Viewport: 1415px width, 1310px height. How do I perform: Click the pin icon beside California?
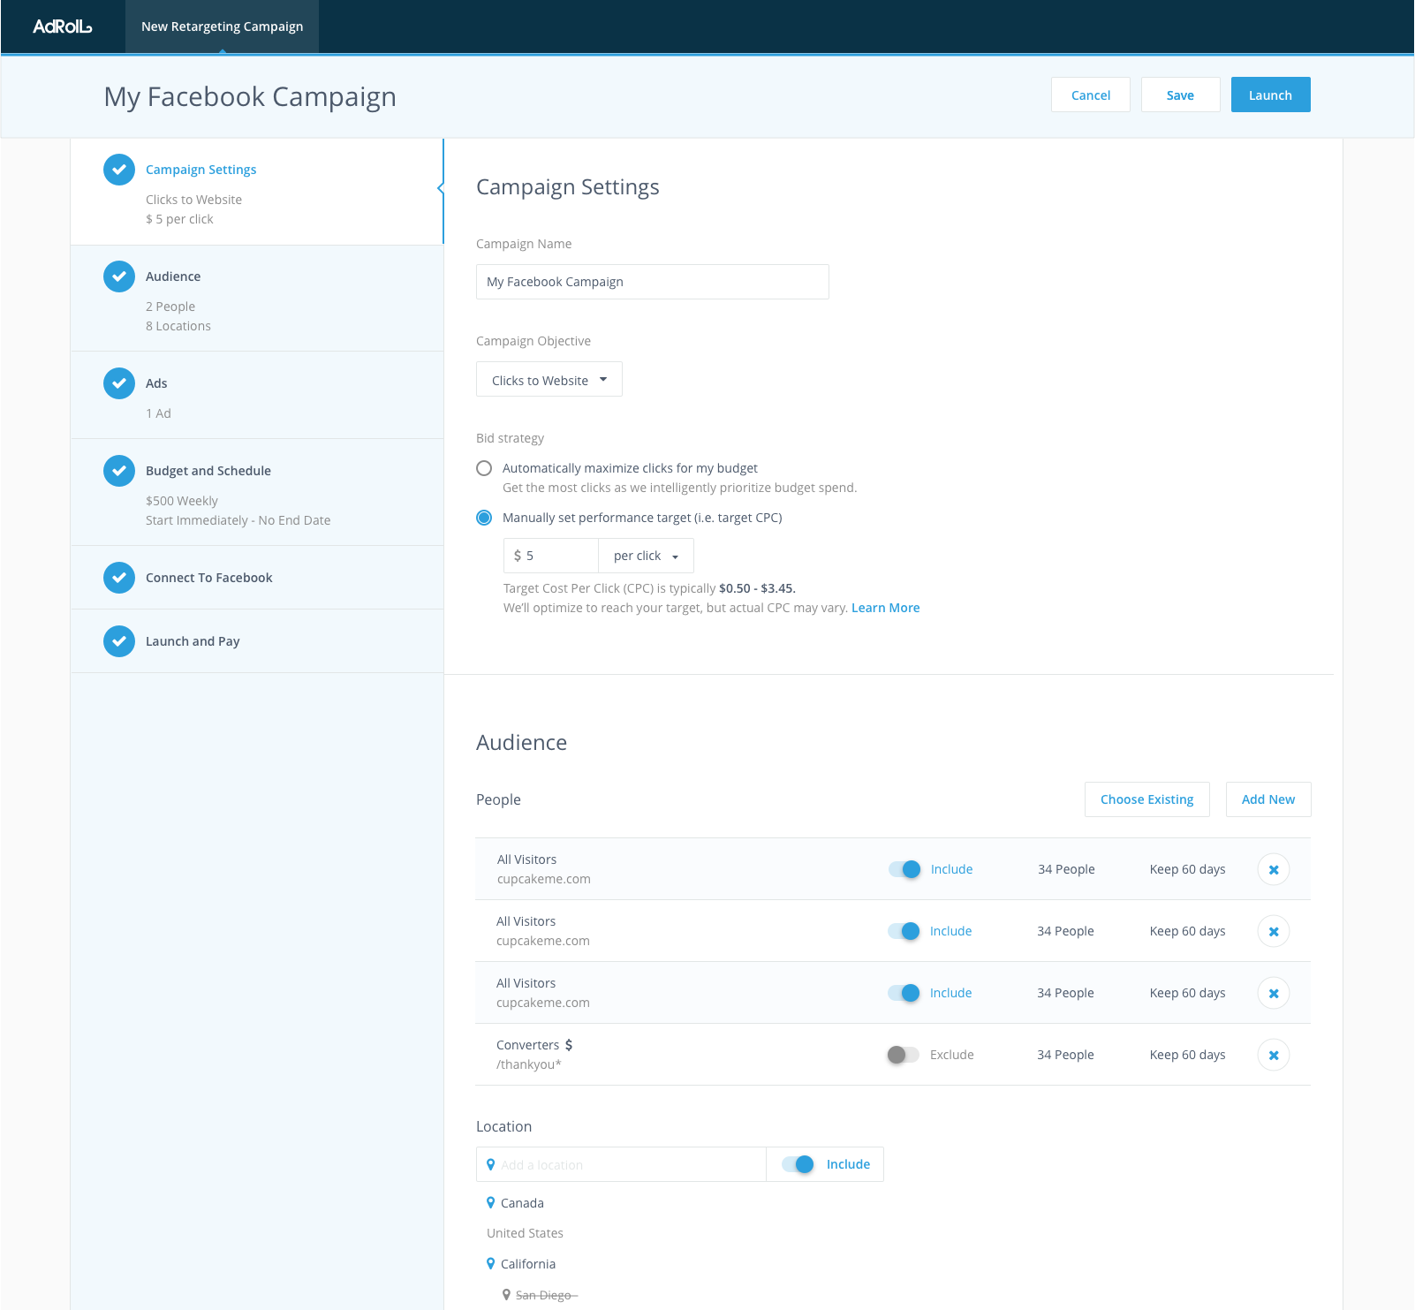click(491, 1264)
